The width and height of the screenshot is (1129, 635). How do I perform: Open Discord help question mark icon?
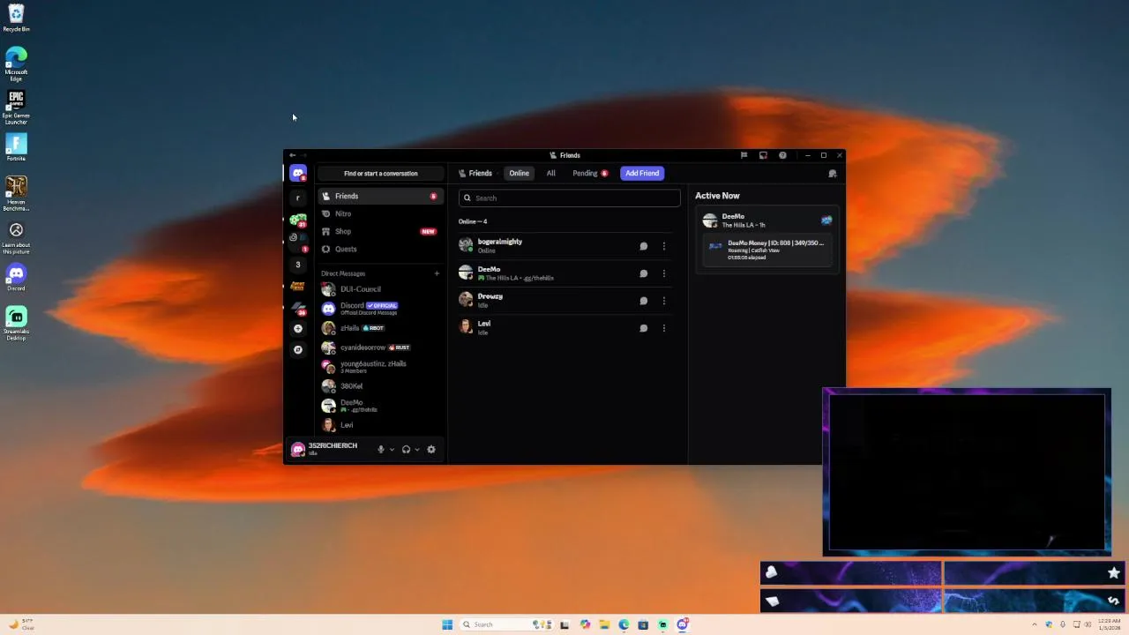(782, 155)
